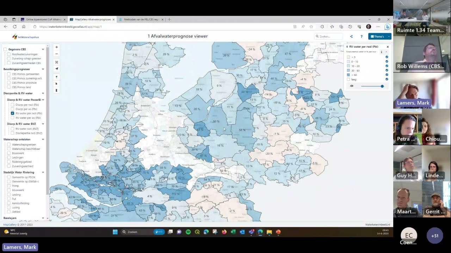Collapse Discrp & RV-water BVZ subgroup
451x253 pixels.
coord(43,124)
